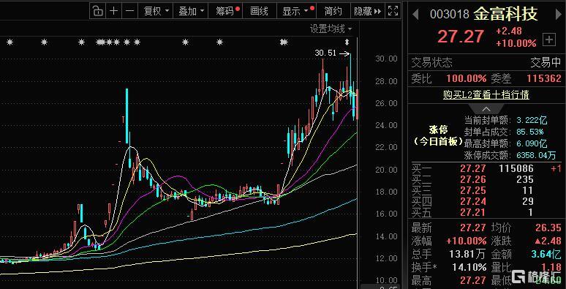
Task: Click 总手 value 13.81万
Action: pos(467,254)
